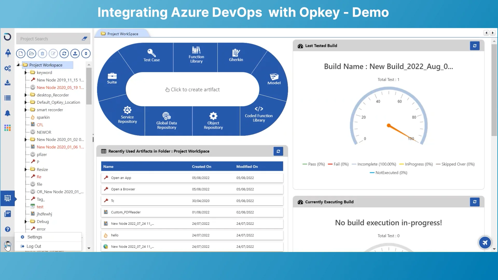This screenshot has width=498, height=280.
Task: Click the expand/collapse arrows toolbar icon
Action: 86,54
